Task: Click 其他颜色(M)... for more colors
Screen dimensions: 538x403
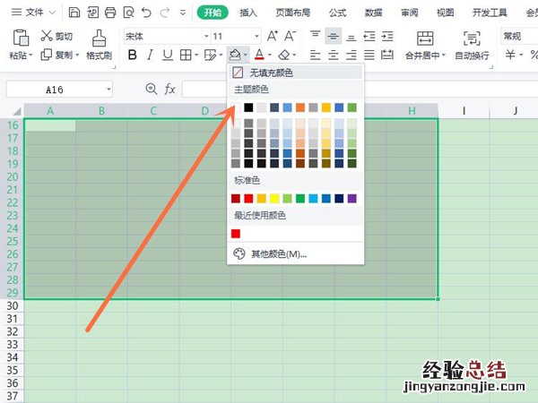Action: pos(278,253)
